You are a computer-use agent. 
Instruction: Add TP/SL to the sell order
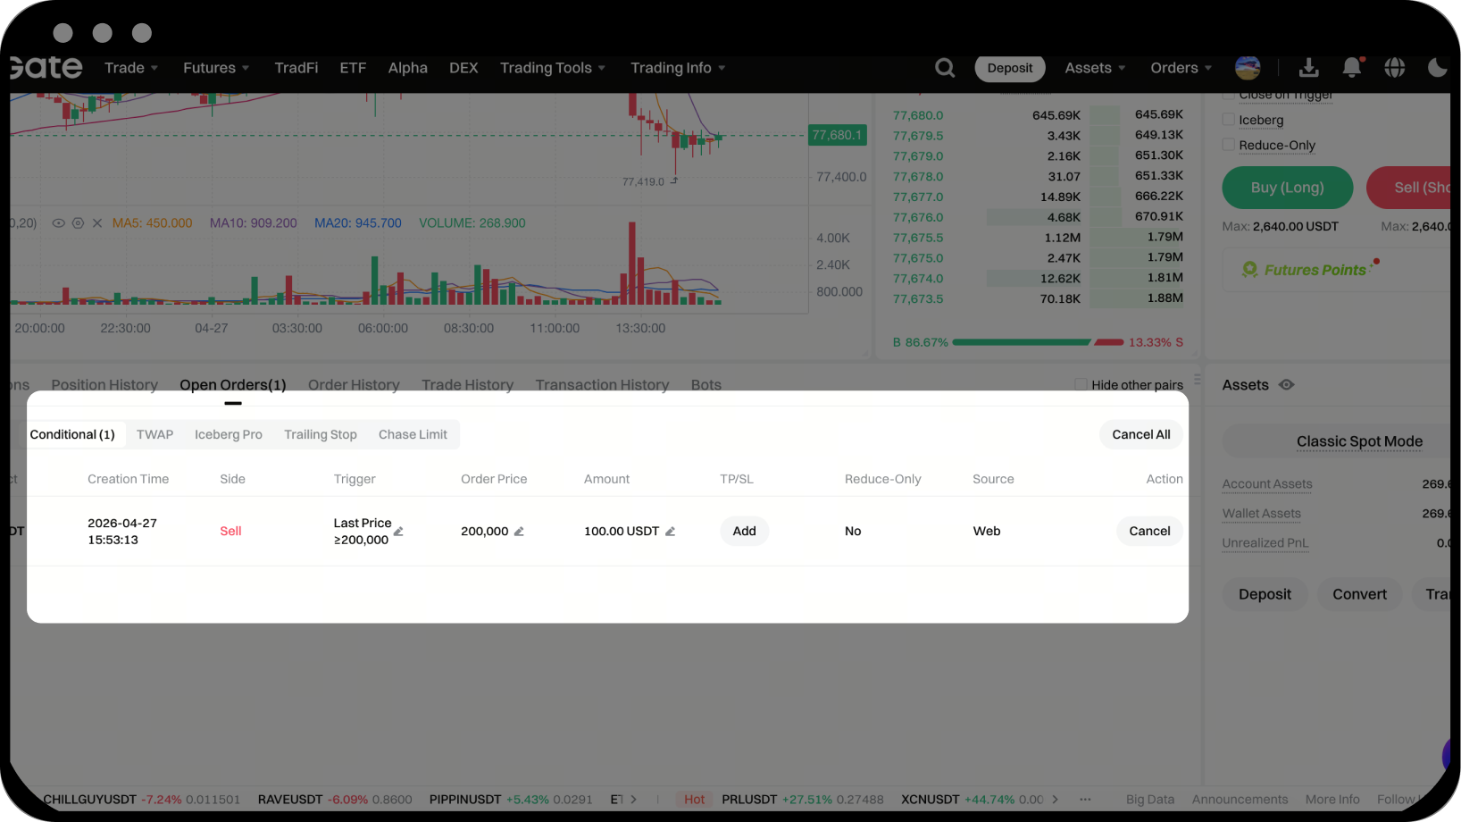coord(744,531)
